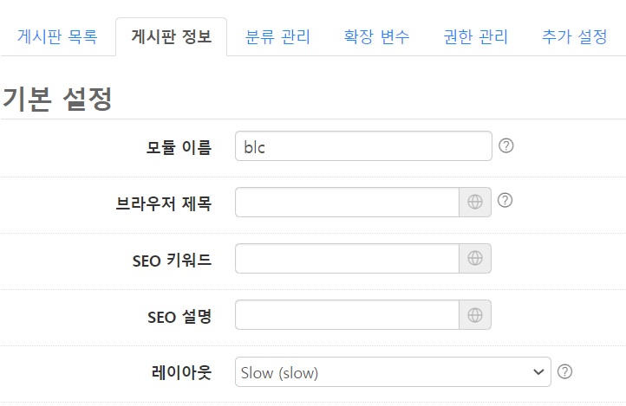The height and width of the screenshot is (406, 626).
Task: Select the 게시판 정보 tab
Action: click(x=171, y=37)
